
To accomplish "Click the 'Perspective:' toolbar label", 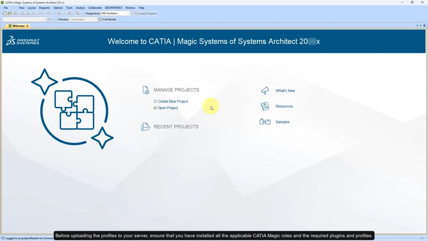I will [93, 13].
